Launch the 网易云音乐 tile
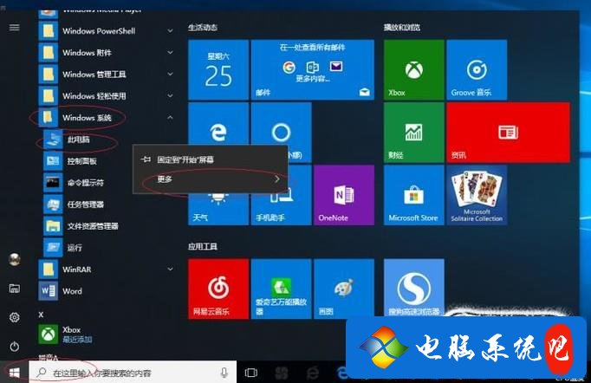The height and width of the screenshot is (383, 591). pos(218,289)
